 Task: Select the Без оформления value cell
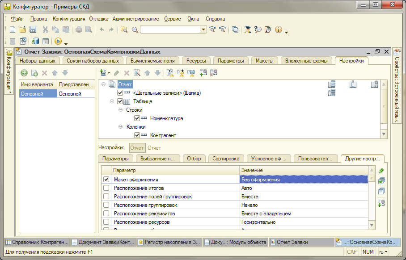304,180
